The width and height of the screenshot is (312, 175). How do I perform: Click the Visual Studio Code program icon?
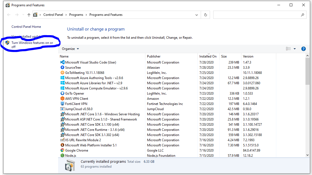[62, 62]
